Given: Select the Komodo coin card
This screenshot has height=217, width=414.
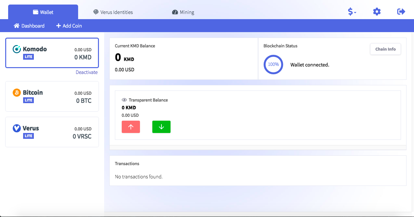Looking at the screenshot, I should coord(52,53).
